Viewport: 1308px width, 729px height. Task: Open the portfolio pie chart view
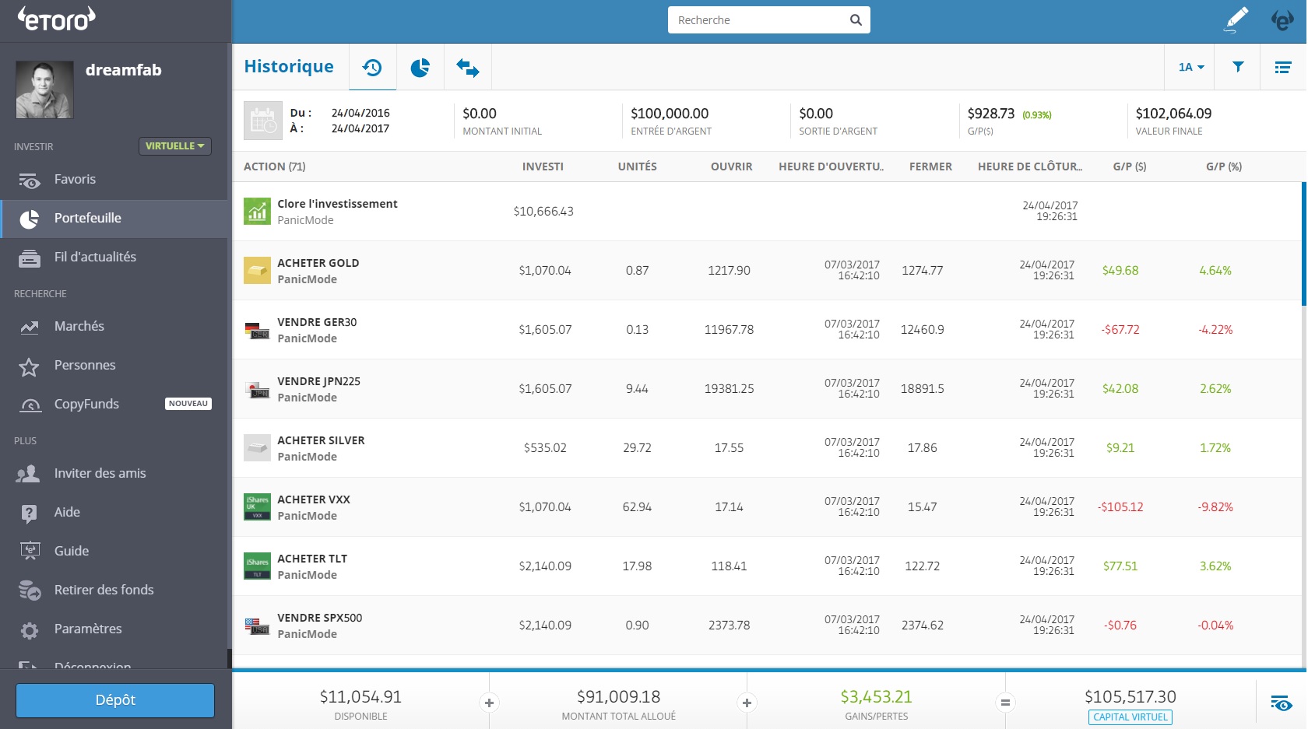pyautogui.click(x=420, y=68)
